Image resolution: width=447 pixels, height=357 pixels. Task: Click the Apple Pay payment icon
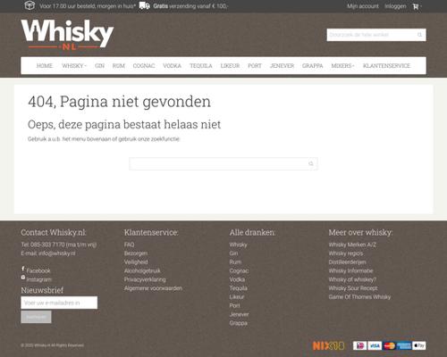[419, 345]
